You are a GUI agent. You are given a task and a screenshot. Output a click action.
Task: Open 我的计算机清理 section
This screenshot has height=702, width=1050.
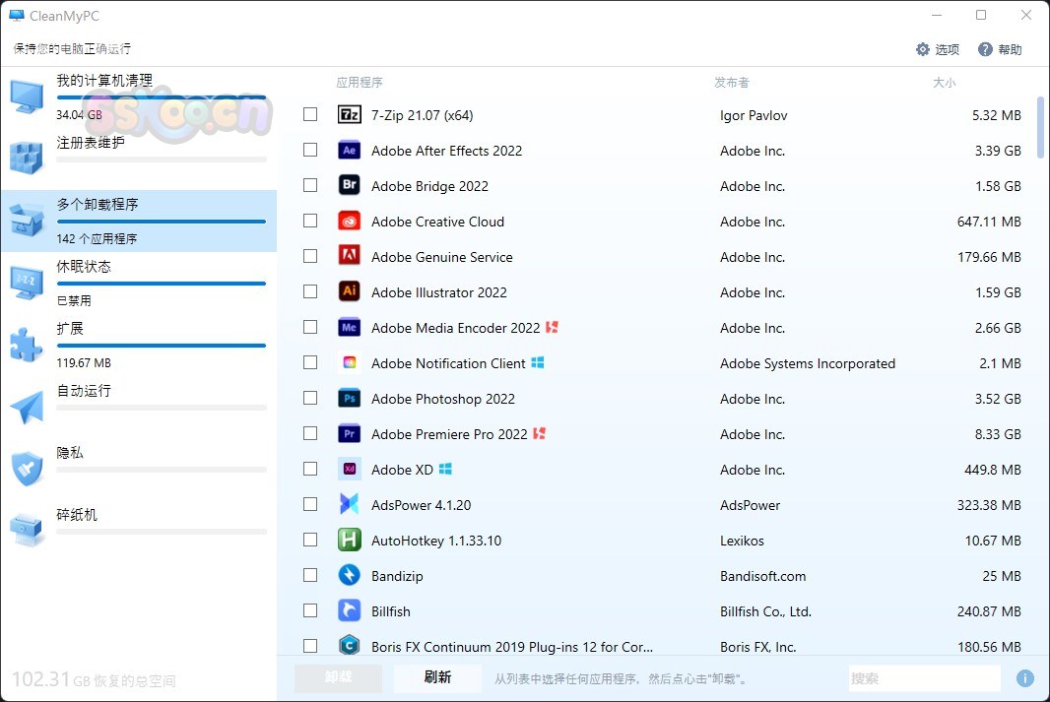[x=139, y=97]
